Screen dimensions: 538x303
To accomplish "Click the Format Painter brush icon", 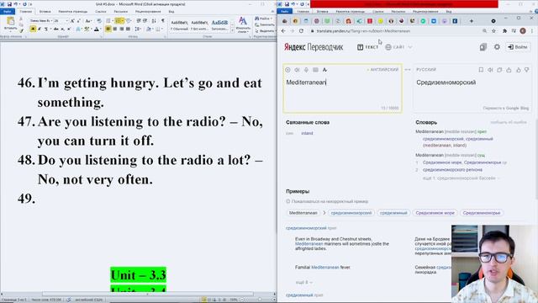I will (21, 31).
